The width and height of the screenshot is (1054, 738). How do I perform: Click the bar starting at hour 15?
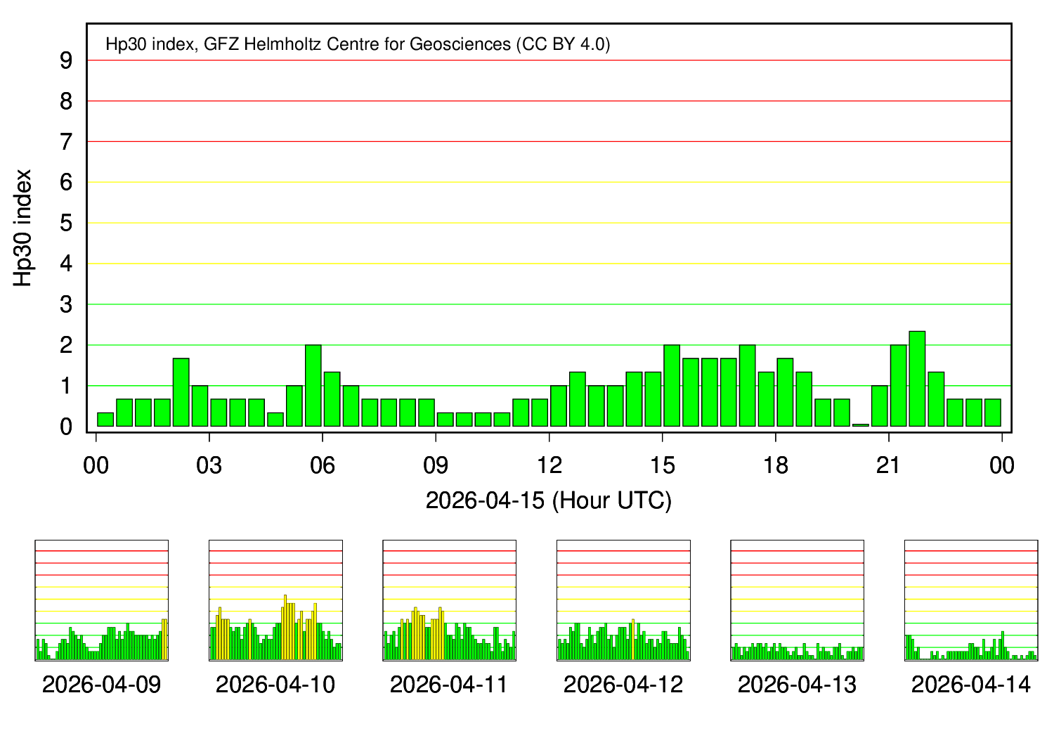tap(672, 386)
